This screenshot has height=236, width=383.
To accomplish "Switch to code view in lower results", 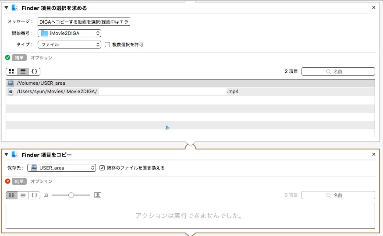I will 35,195.
